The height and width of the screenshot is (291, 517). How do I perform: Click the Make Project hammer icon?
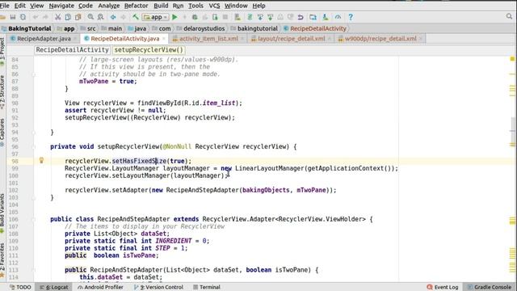136,17
